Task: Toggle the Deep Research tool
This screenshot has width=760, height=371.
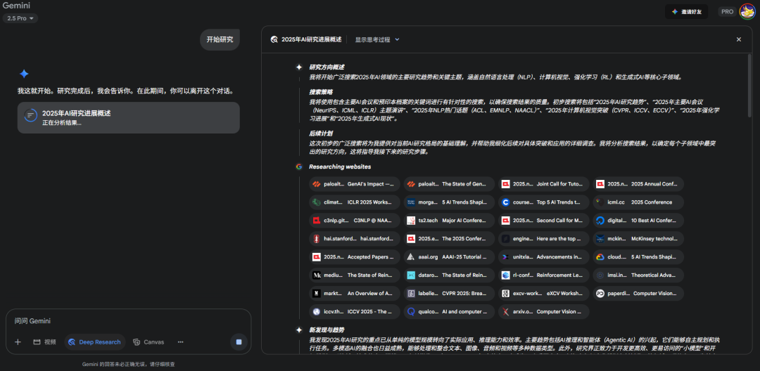Action: 94,342
